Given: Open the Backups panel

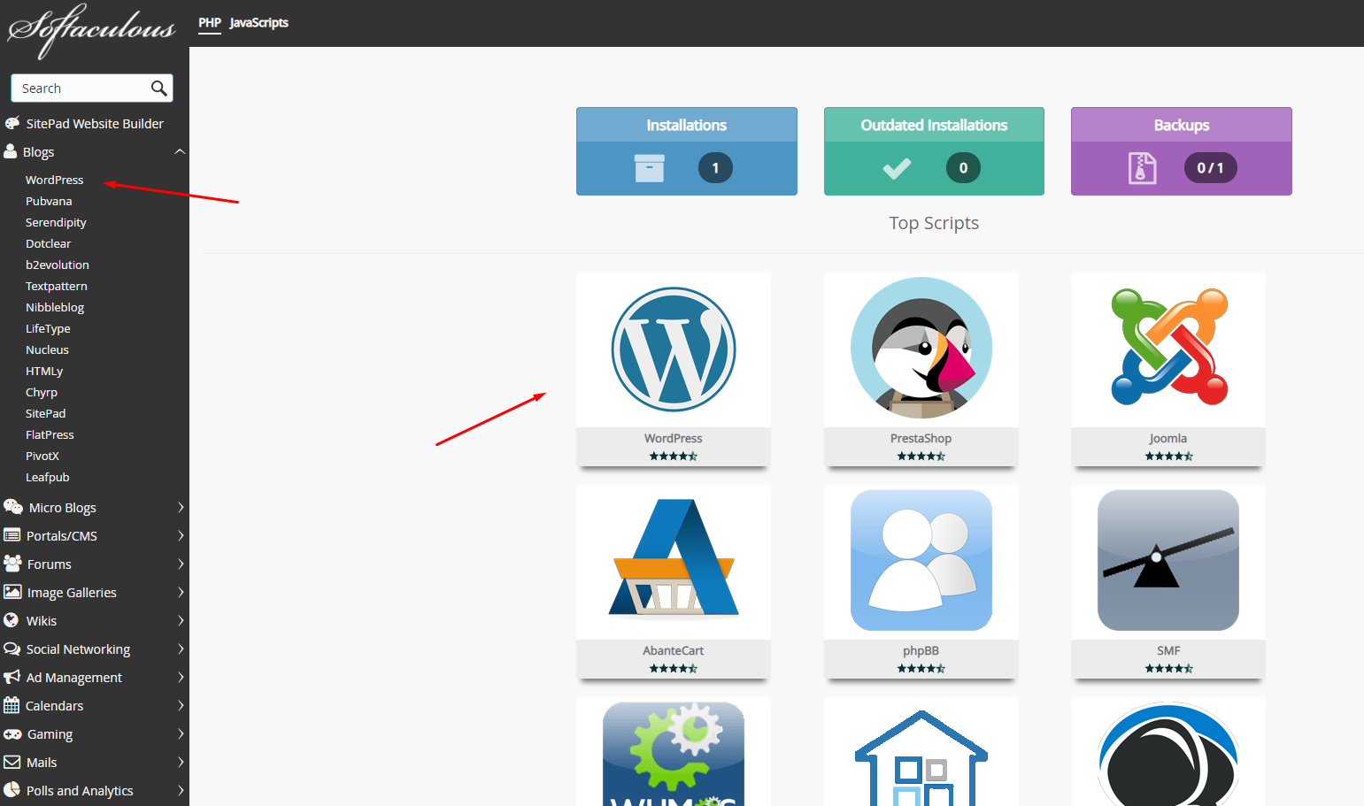Looking at the screenshot, I should click(x=1181, y=151).
